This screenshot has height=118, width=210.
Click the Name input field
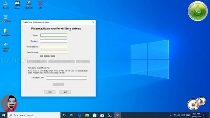click(53, 35)
